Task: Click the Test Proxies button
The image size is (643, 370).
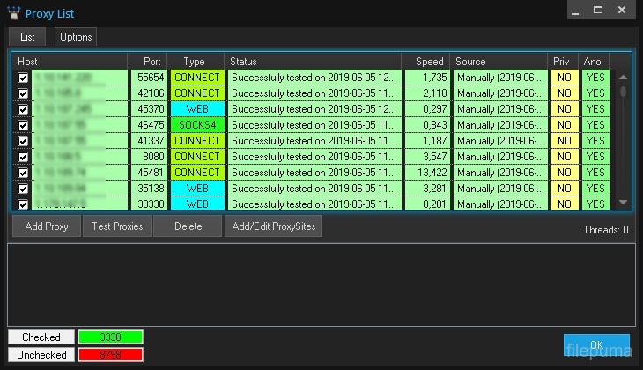Action: [117, 226]
